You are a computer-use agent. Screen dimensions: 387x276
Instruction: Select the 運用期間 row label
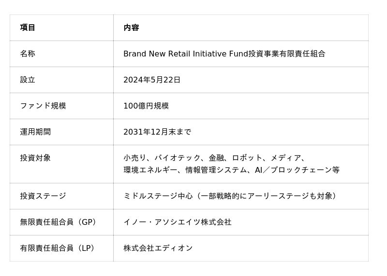[x=35, y=132]
